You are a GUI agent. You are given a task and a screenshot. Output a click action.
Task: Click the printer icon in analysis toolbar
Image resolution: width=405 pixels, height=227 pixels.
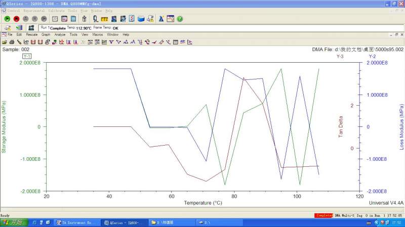pos(12,42)
